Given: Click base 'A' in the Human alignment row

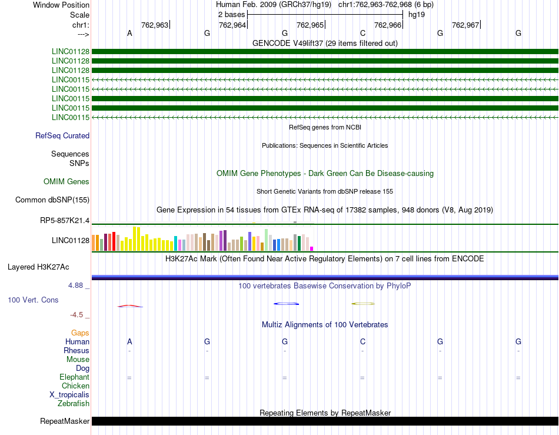Looking at the screenshot, I should point(130,341).
